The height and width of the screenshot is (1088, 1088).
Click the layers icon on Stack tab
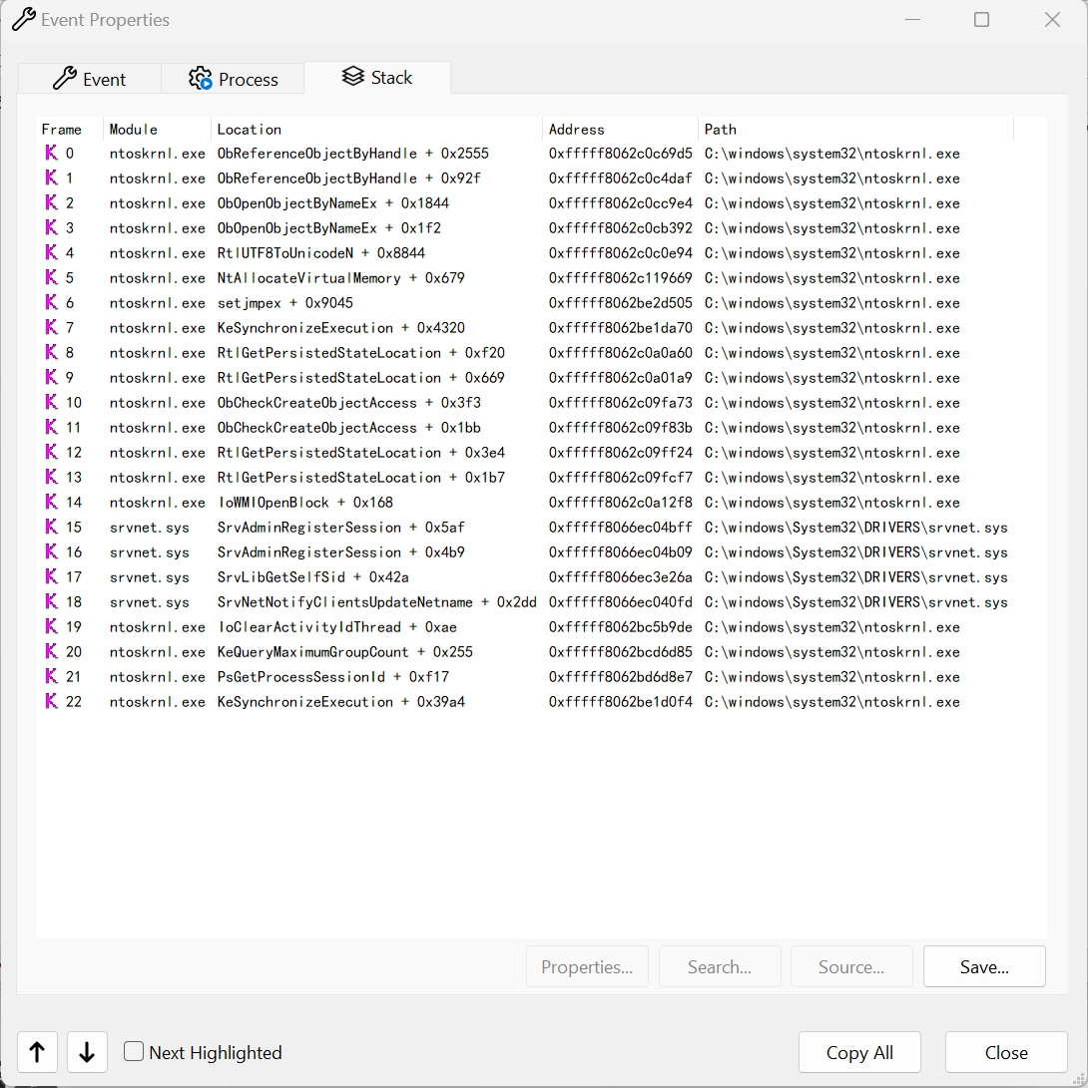(352, 77)
